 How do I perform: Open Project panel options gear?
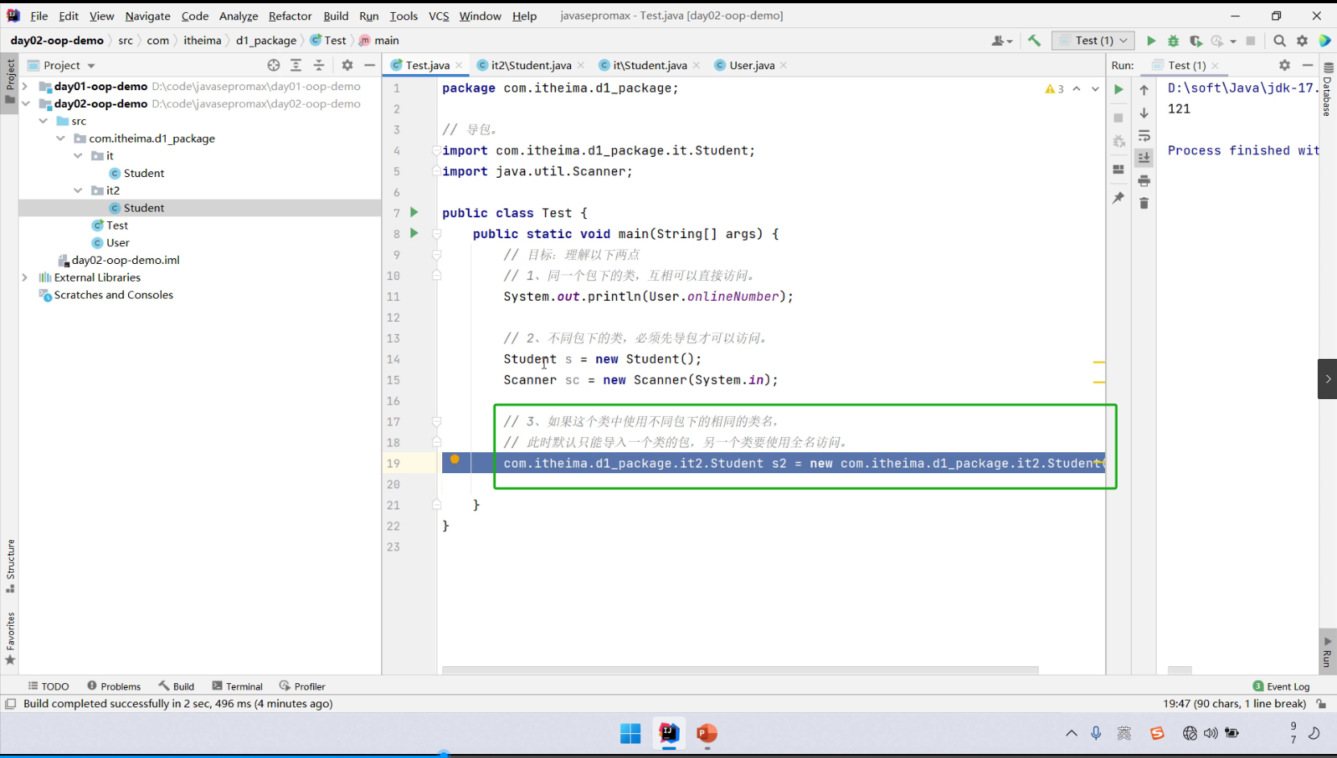coord(347,65)
